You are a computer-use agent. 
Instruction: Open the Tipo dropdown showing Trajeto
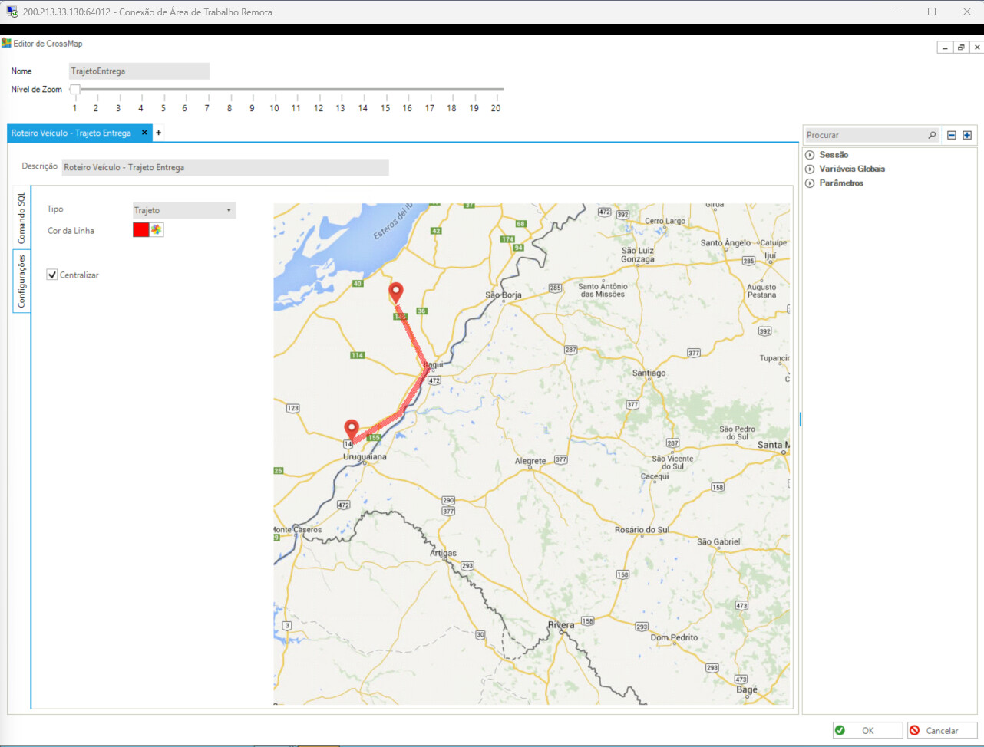(184, 210)
